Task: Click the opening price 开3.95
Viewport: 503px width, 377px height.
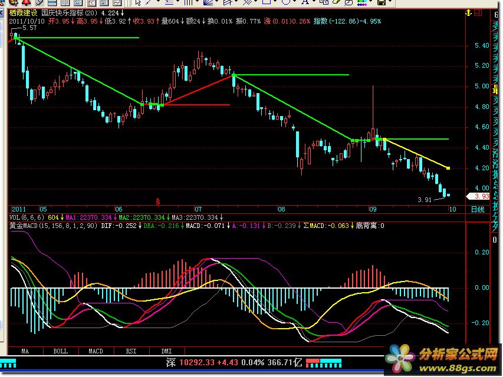Action: click(59, 21)
